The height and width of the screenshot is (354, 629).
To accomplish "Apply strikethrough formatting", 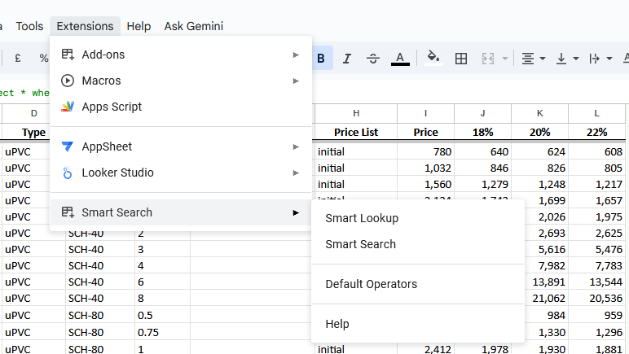I will 373,59.
